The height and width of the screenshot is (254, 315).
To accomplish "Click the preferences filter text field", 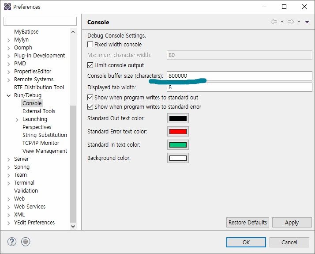I will point(40,21).
